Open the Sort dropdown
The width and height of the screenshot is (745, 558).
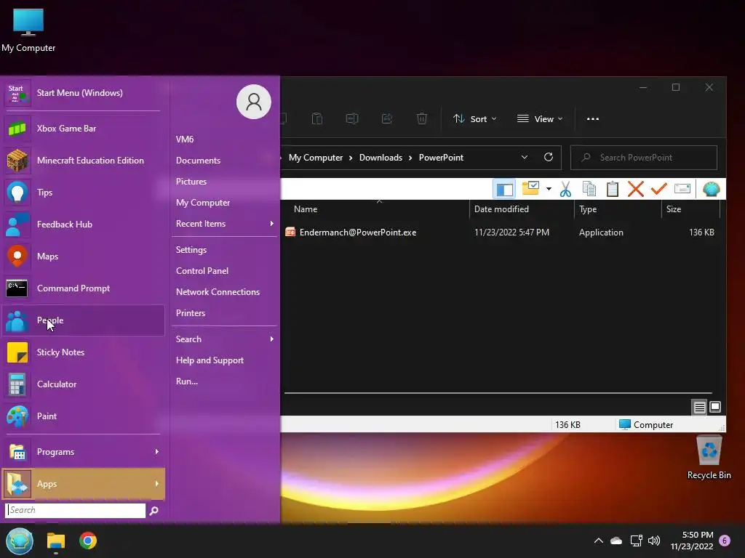(474, 118)
